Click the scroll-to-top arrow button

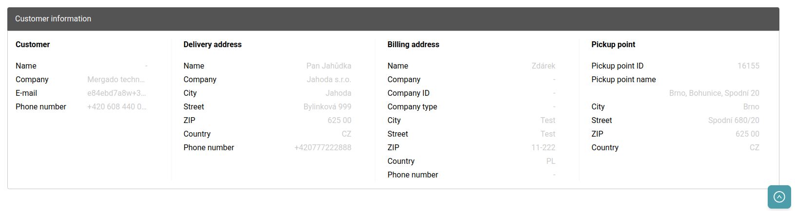point(779,197)
